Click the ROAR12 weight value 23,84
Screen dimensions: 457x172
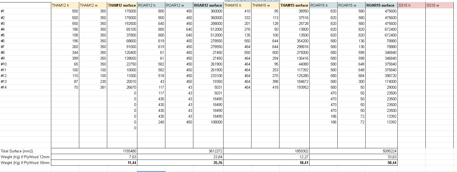[x=217, y=157]
